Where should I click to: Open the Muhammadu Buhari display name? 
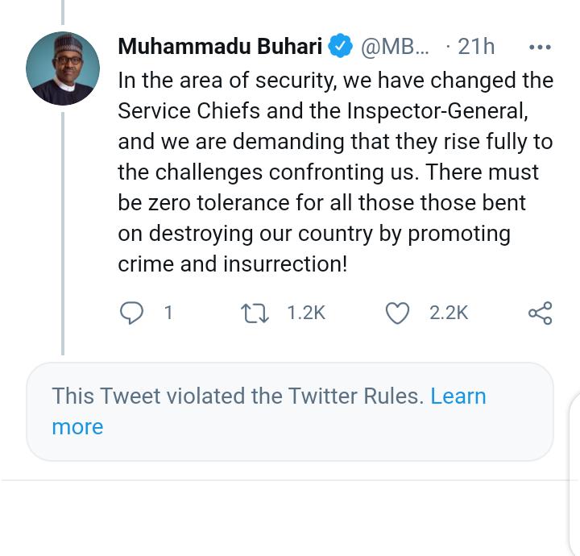tap(220, 47)
